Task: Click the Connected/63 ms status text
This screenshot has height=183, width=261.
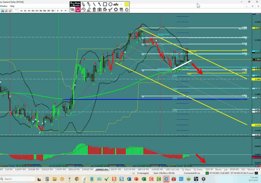Action: point(192,173)
